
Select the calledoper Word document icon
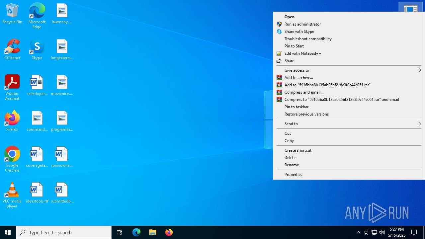pyautogui.click(x=37, y=86)
